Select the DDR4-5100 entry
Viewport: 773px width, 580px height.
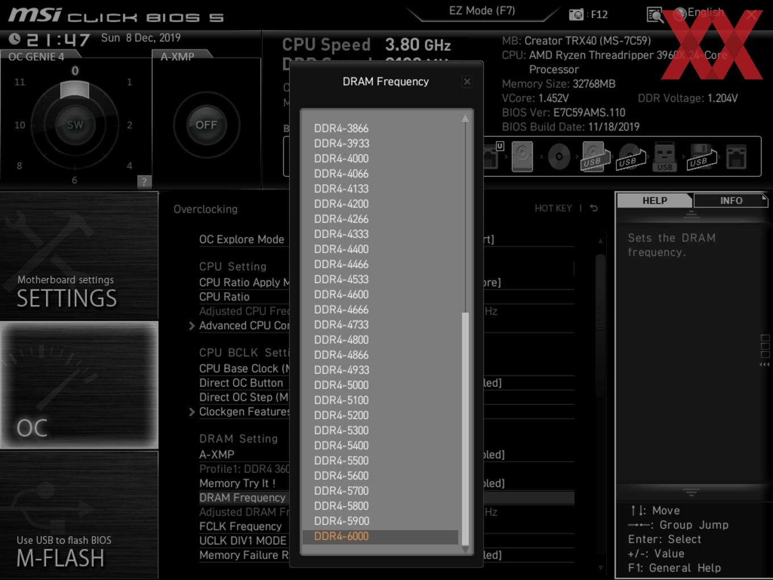[341, 400]
